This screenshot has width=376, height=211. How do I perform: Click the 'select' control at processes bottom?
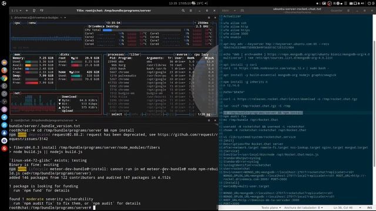(116, 114)
